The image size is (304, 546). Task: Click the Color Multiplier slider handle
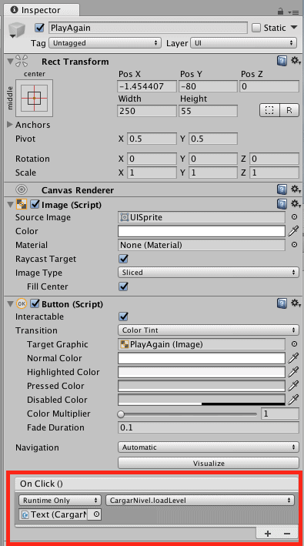click(121, 414)
